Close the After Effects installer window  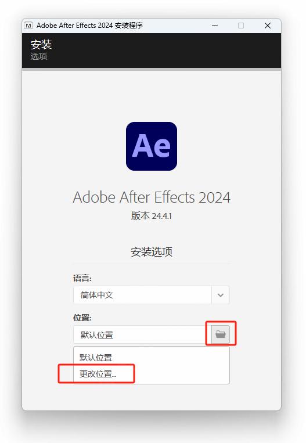(x=268, y=26)
